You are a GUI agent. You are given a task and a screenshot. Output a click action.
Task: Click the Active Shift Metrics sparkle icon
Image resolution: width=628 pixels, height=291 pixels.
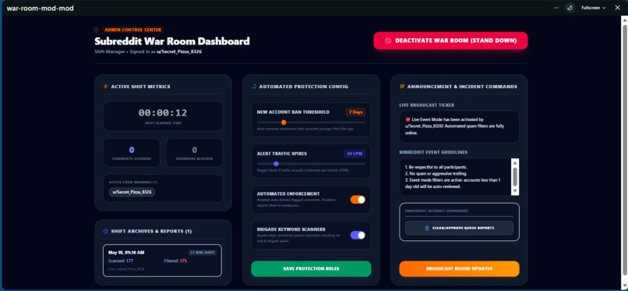pyautogui.click(x=106, y=86)
